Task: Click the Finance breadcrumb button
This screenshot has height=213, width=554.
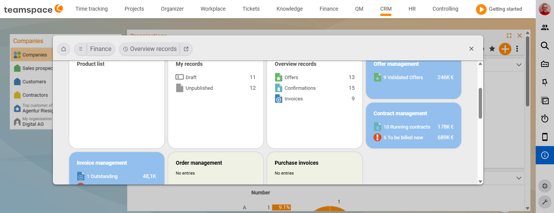Action: [101, 49]
